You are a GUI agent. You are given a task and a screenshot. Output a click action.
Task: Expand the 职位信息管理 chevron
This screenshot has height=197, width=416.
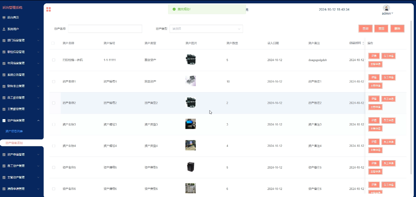(x=38, y=52)
